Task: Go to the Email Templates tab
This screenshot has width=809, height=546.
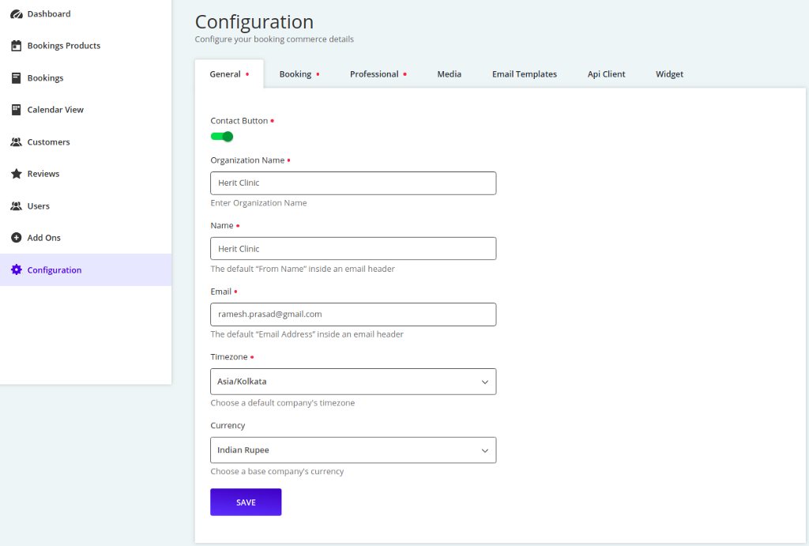Action: coord(524,74)
